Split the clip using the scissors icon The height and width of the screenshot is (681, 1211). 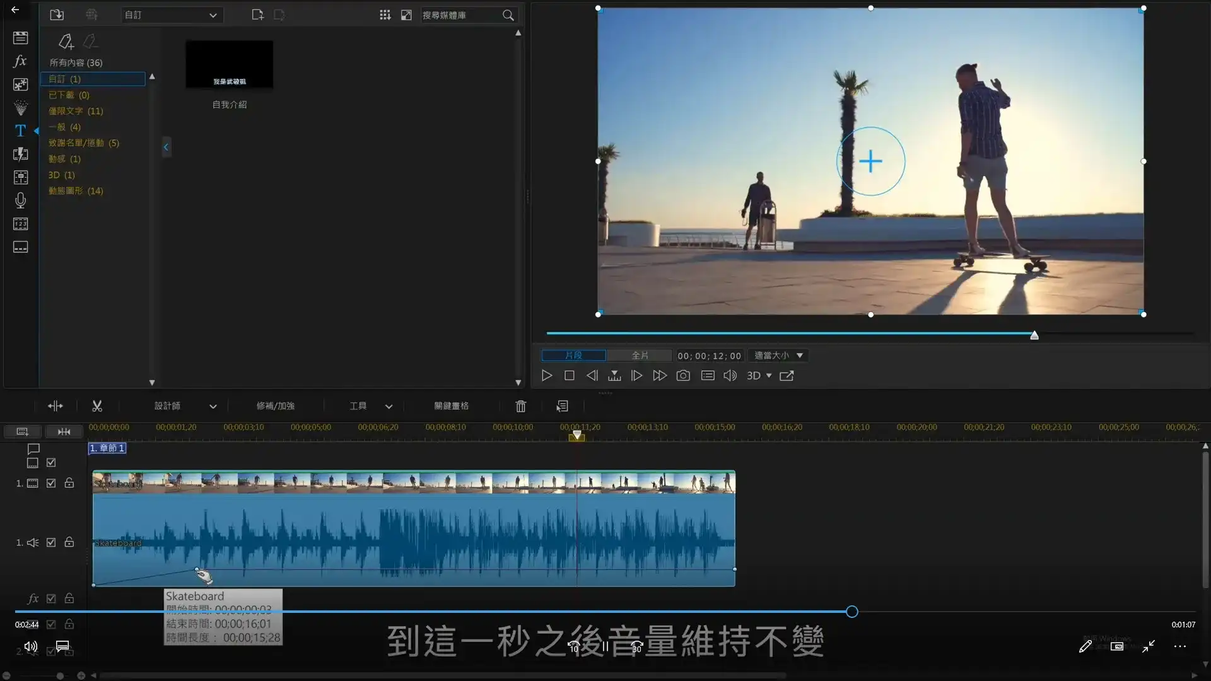coord(97,405)
